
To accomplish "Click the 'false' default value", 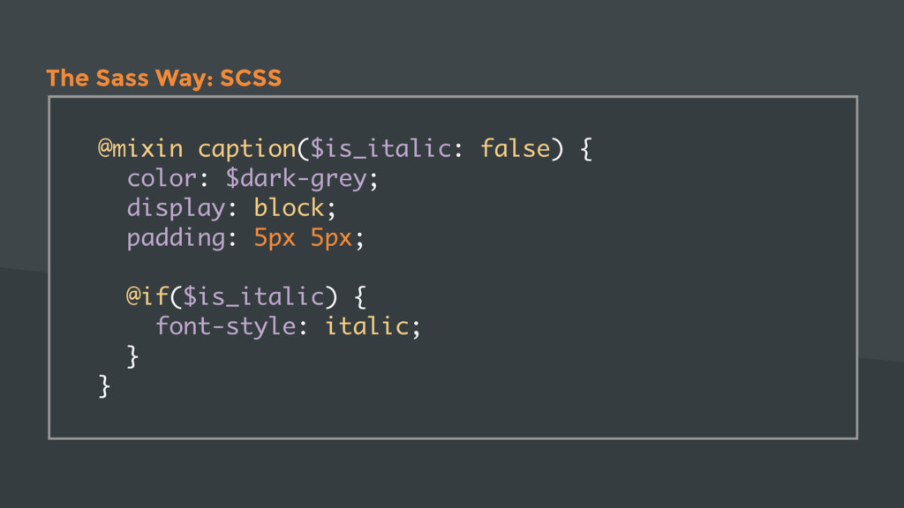I will click(516, 148).
